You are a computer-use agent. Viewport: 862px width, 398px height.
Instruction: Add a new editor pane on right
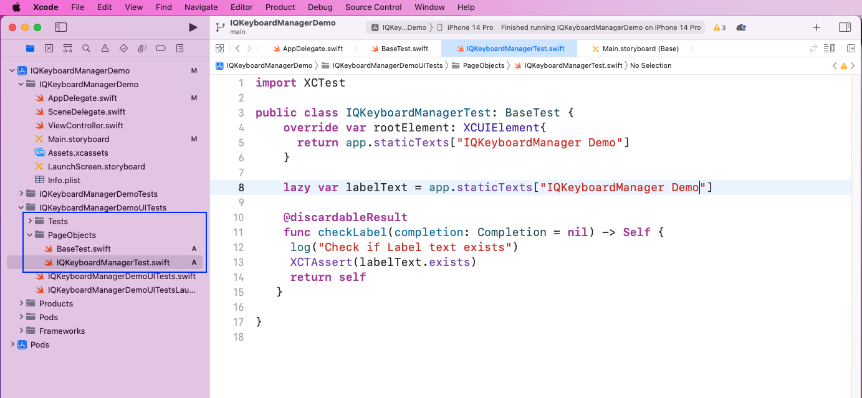click(850, 48)
